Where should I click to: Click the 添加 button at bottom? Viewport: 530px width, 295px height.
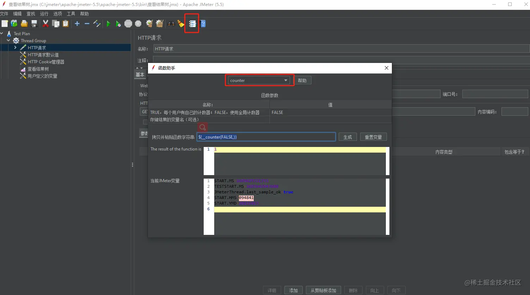pyautogui.click(x=293, y=290)
